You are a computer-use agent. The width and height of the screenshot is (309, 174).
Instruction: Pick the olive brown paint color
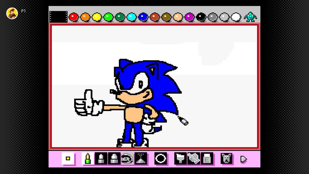(166, 17)
